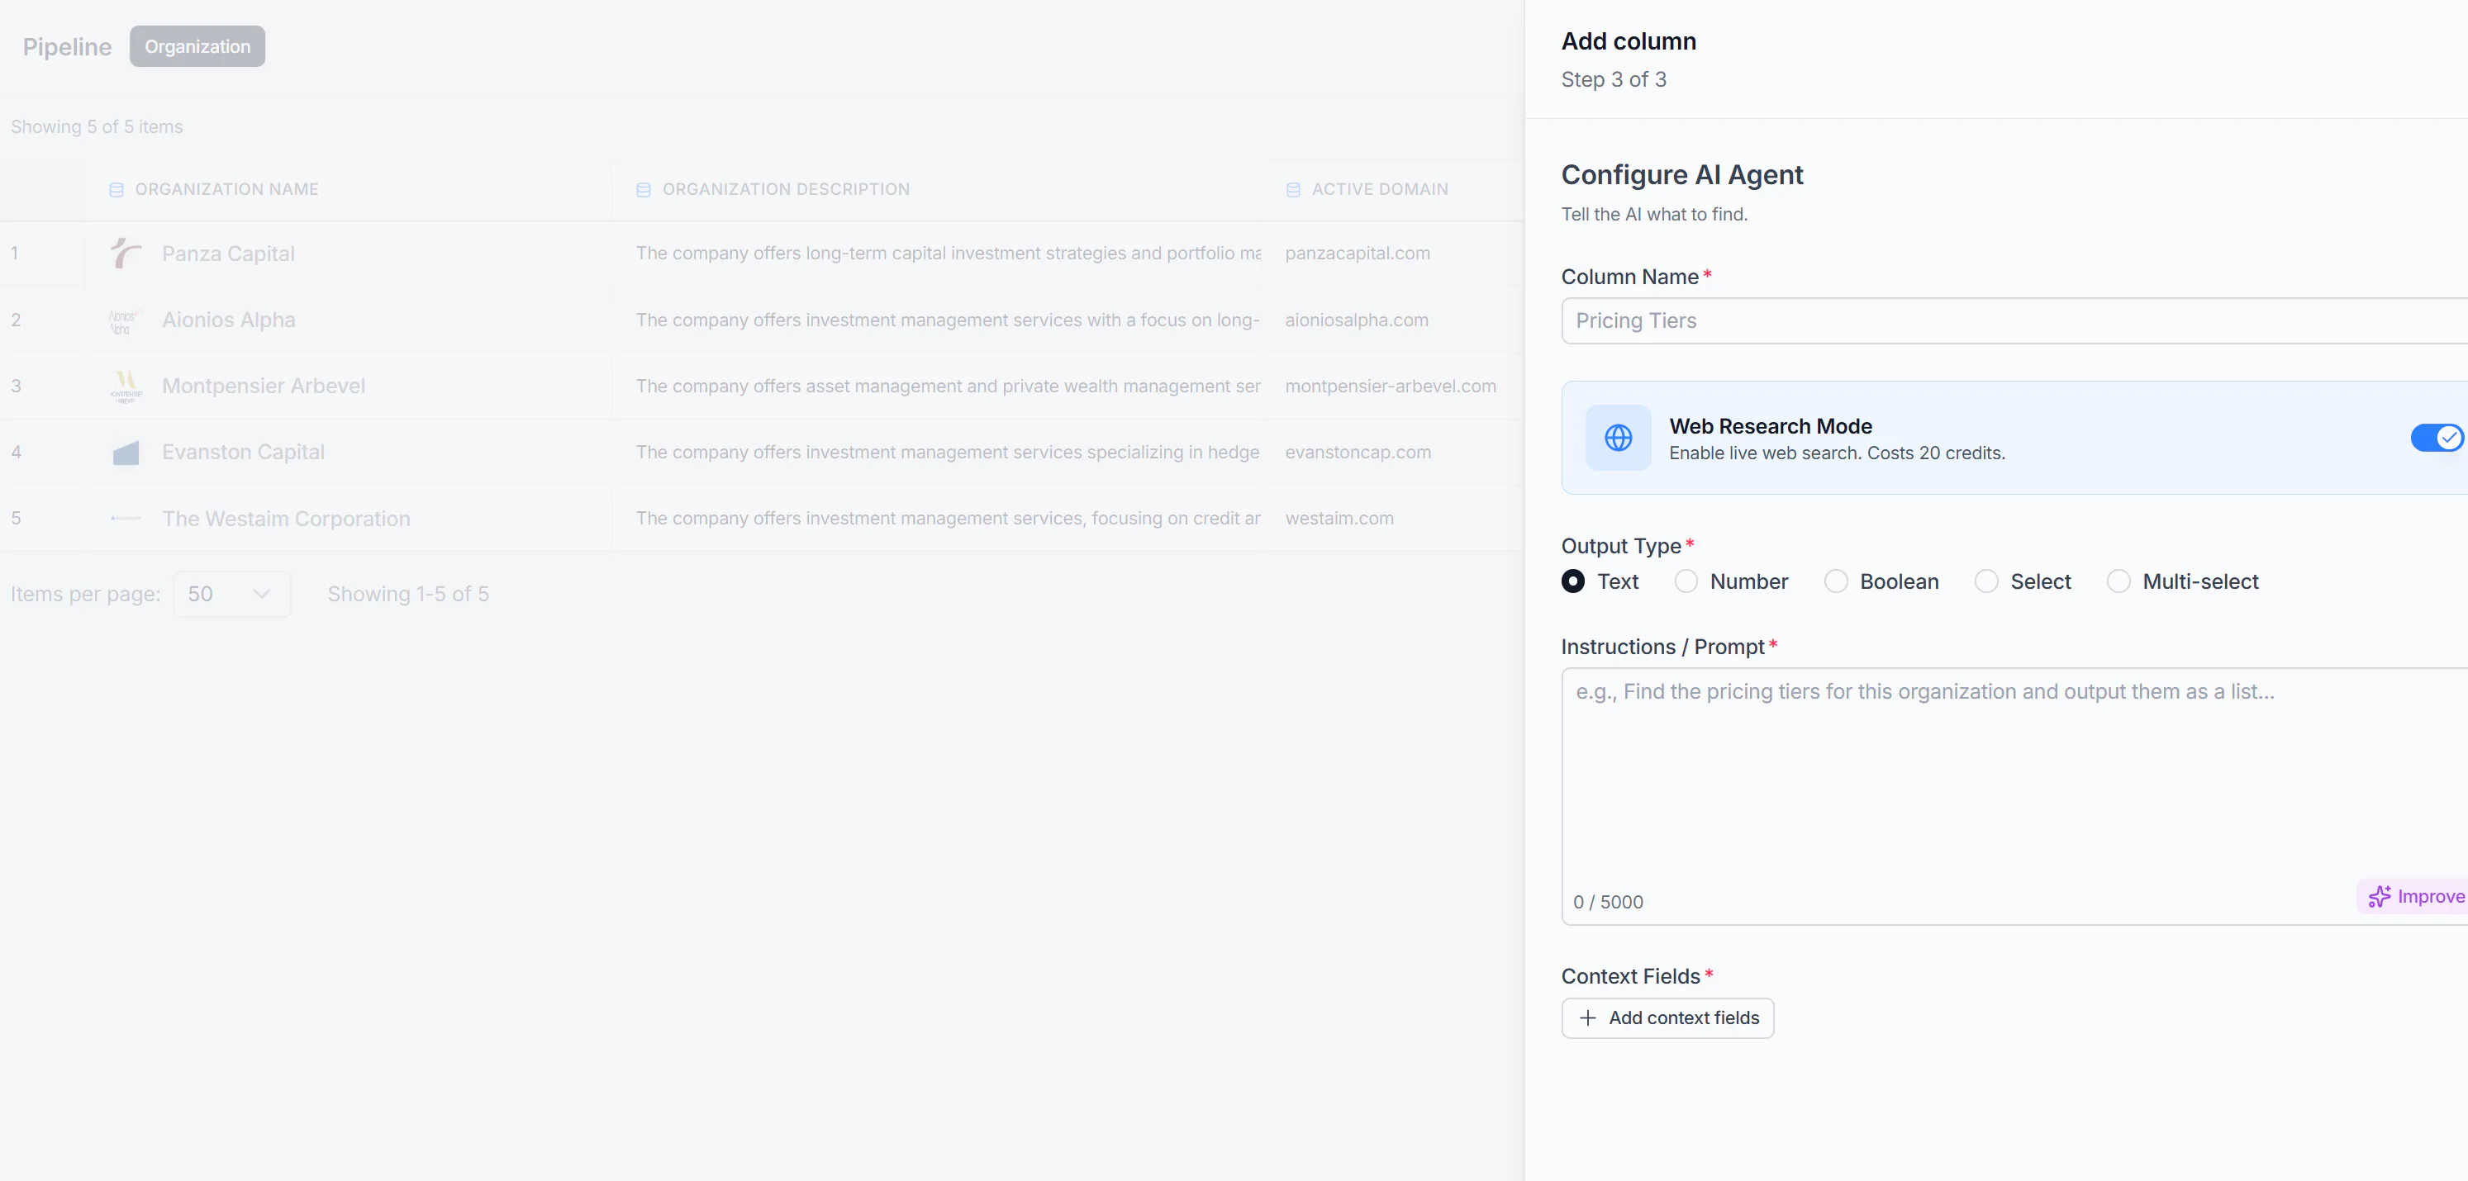2468x1181 pixels.
Task: Click the Evanston Capital logo icon
Action: pos(126,452)
